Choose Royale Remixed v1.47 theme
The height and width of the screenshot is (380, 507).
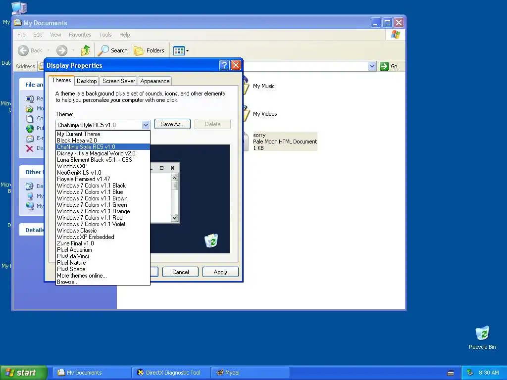tap(103, 179)
